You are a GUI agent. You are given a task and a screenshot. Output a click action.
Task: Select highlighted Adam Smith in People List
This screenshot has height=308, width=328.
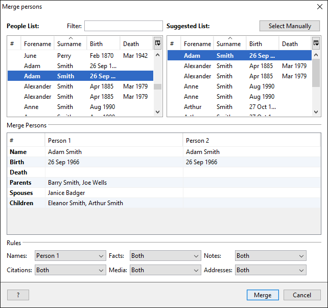point(80,76)
